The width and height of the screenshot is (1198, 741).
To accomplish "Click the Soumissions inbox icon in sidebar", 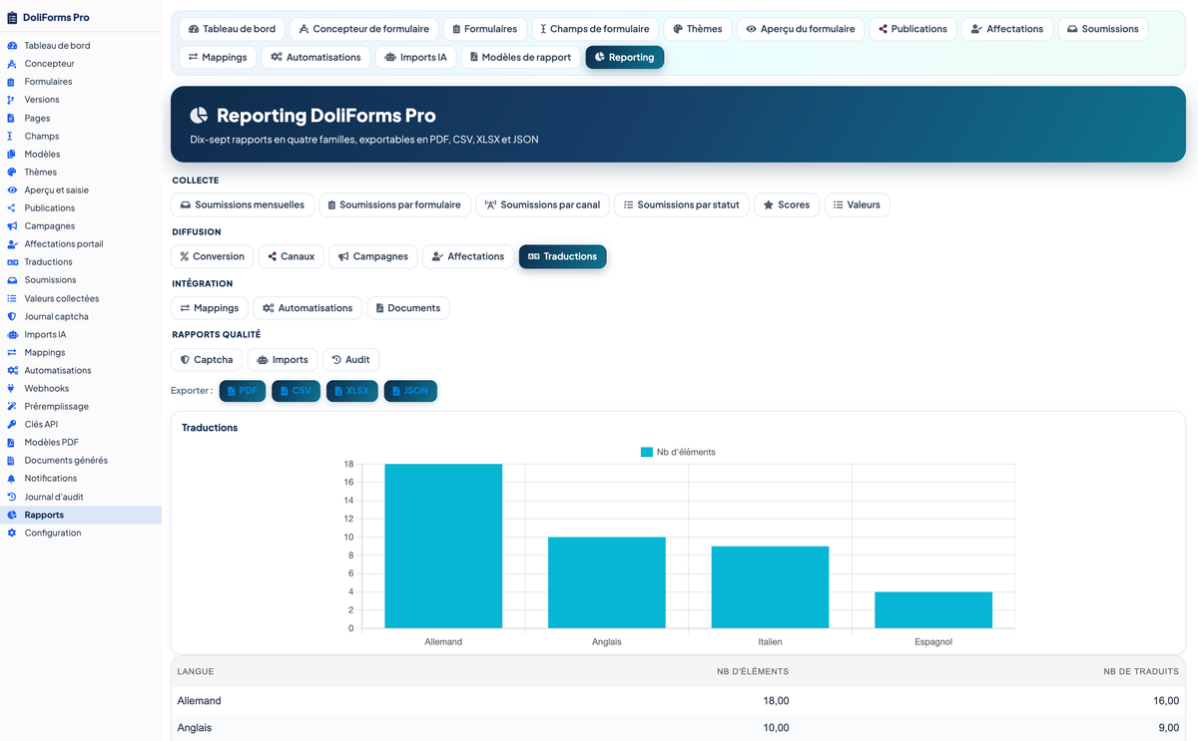I will (x=12, y=280).
